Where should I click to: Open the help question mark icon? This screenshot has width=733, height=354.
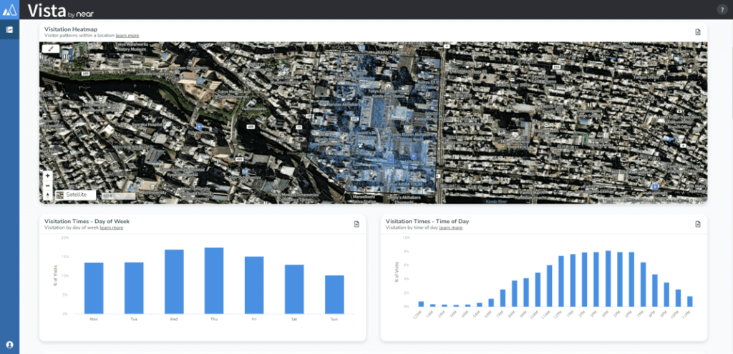click(722, 9)
